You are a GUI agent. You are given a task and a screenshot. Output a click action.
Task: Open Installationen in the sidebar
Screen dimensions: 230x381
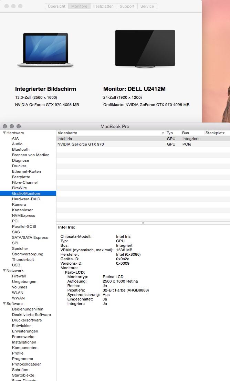24,342
